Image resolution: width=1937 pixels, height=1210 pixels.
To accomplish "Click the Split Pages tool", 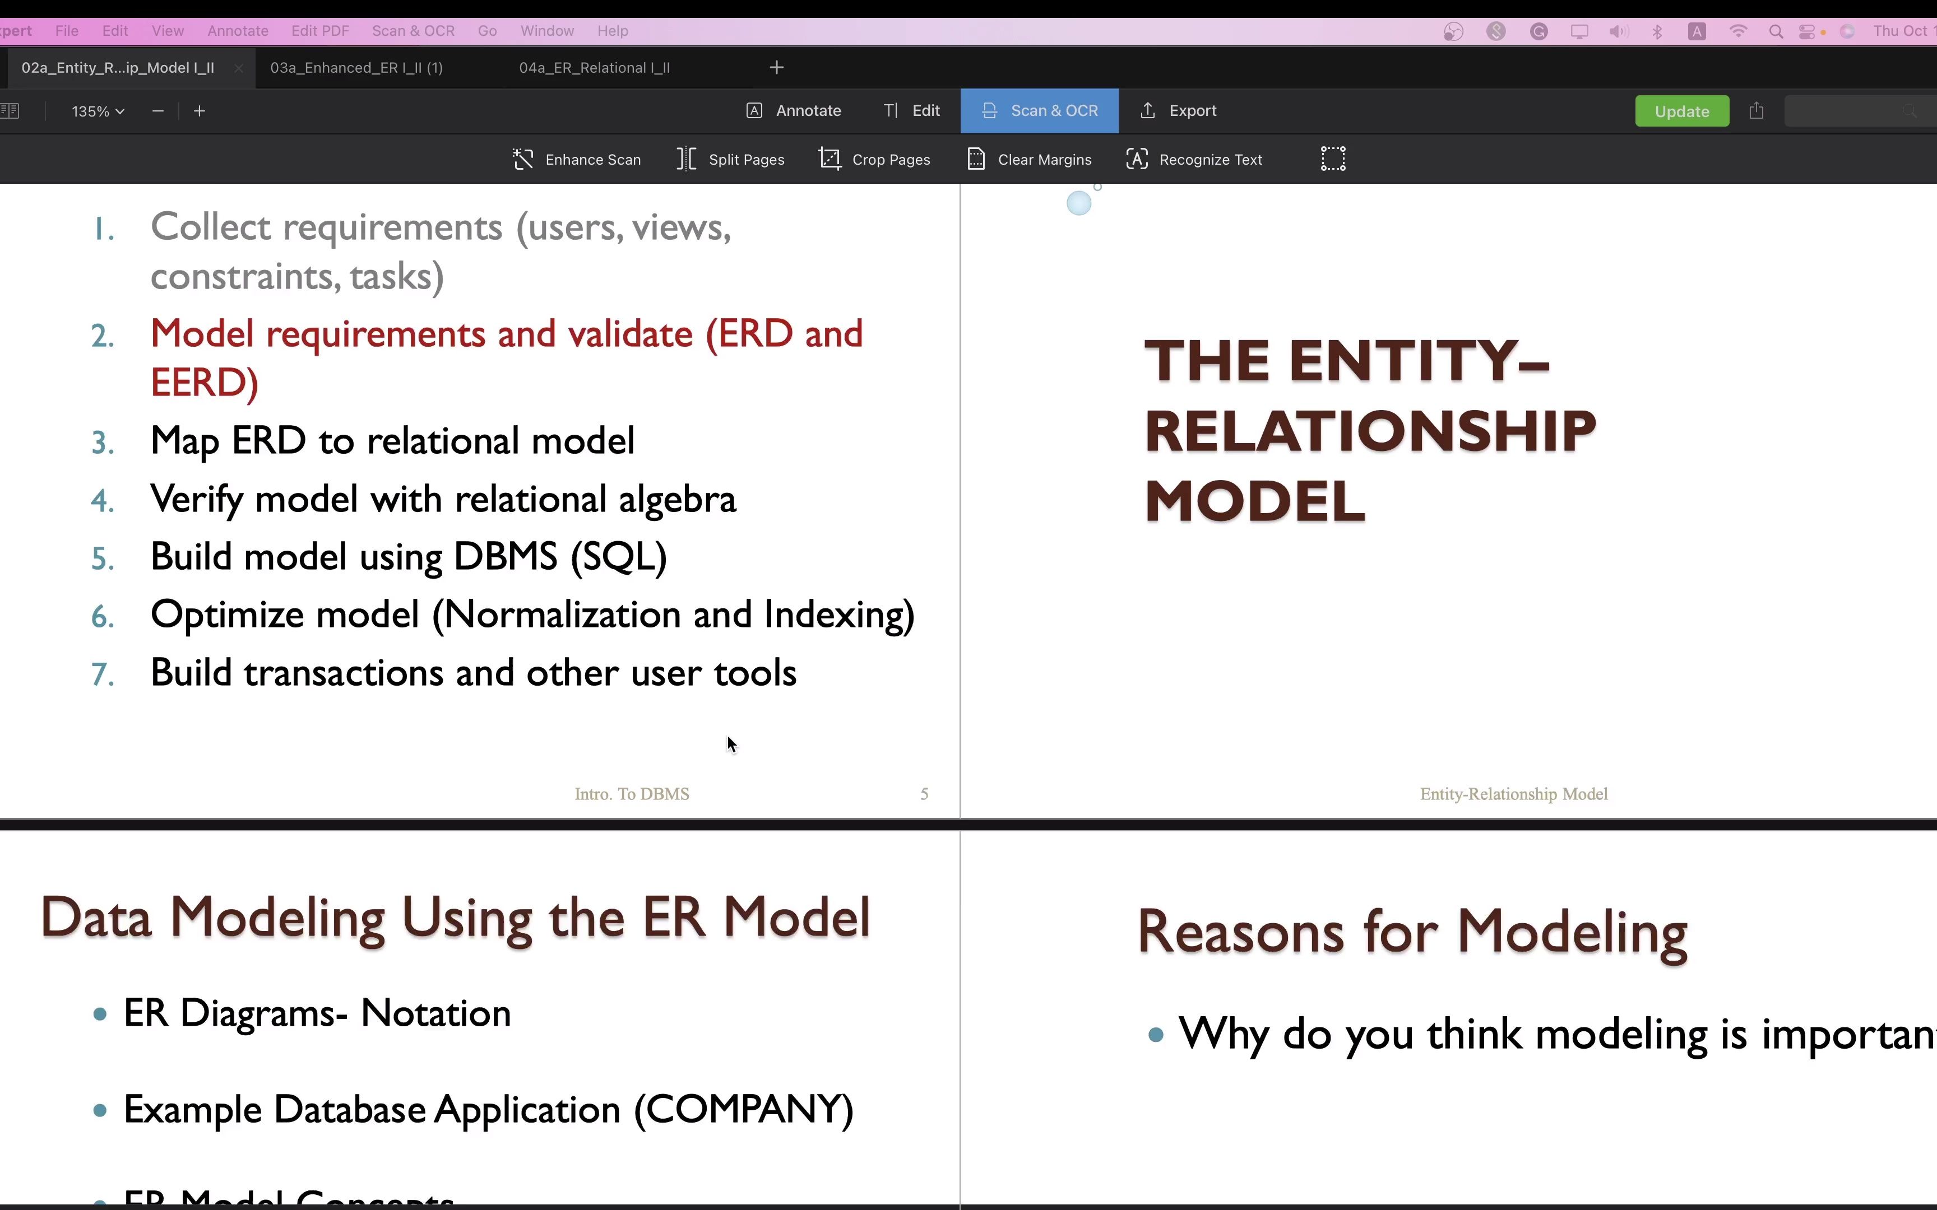I will (x=730, y=159).
